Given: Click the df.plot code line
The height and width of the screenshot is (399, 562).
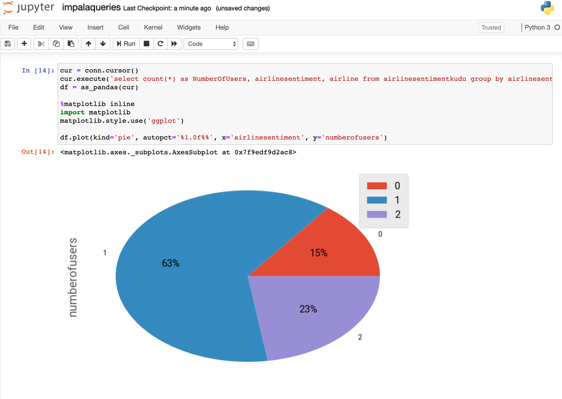Looking at the screenshot, I should click(x=223, y=138).
